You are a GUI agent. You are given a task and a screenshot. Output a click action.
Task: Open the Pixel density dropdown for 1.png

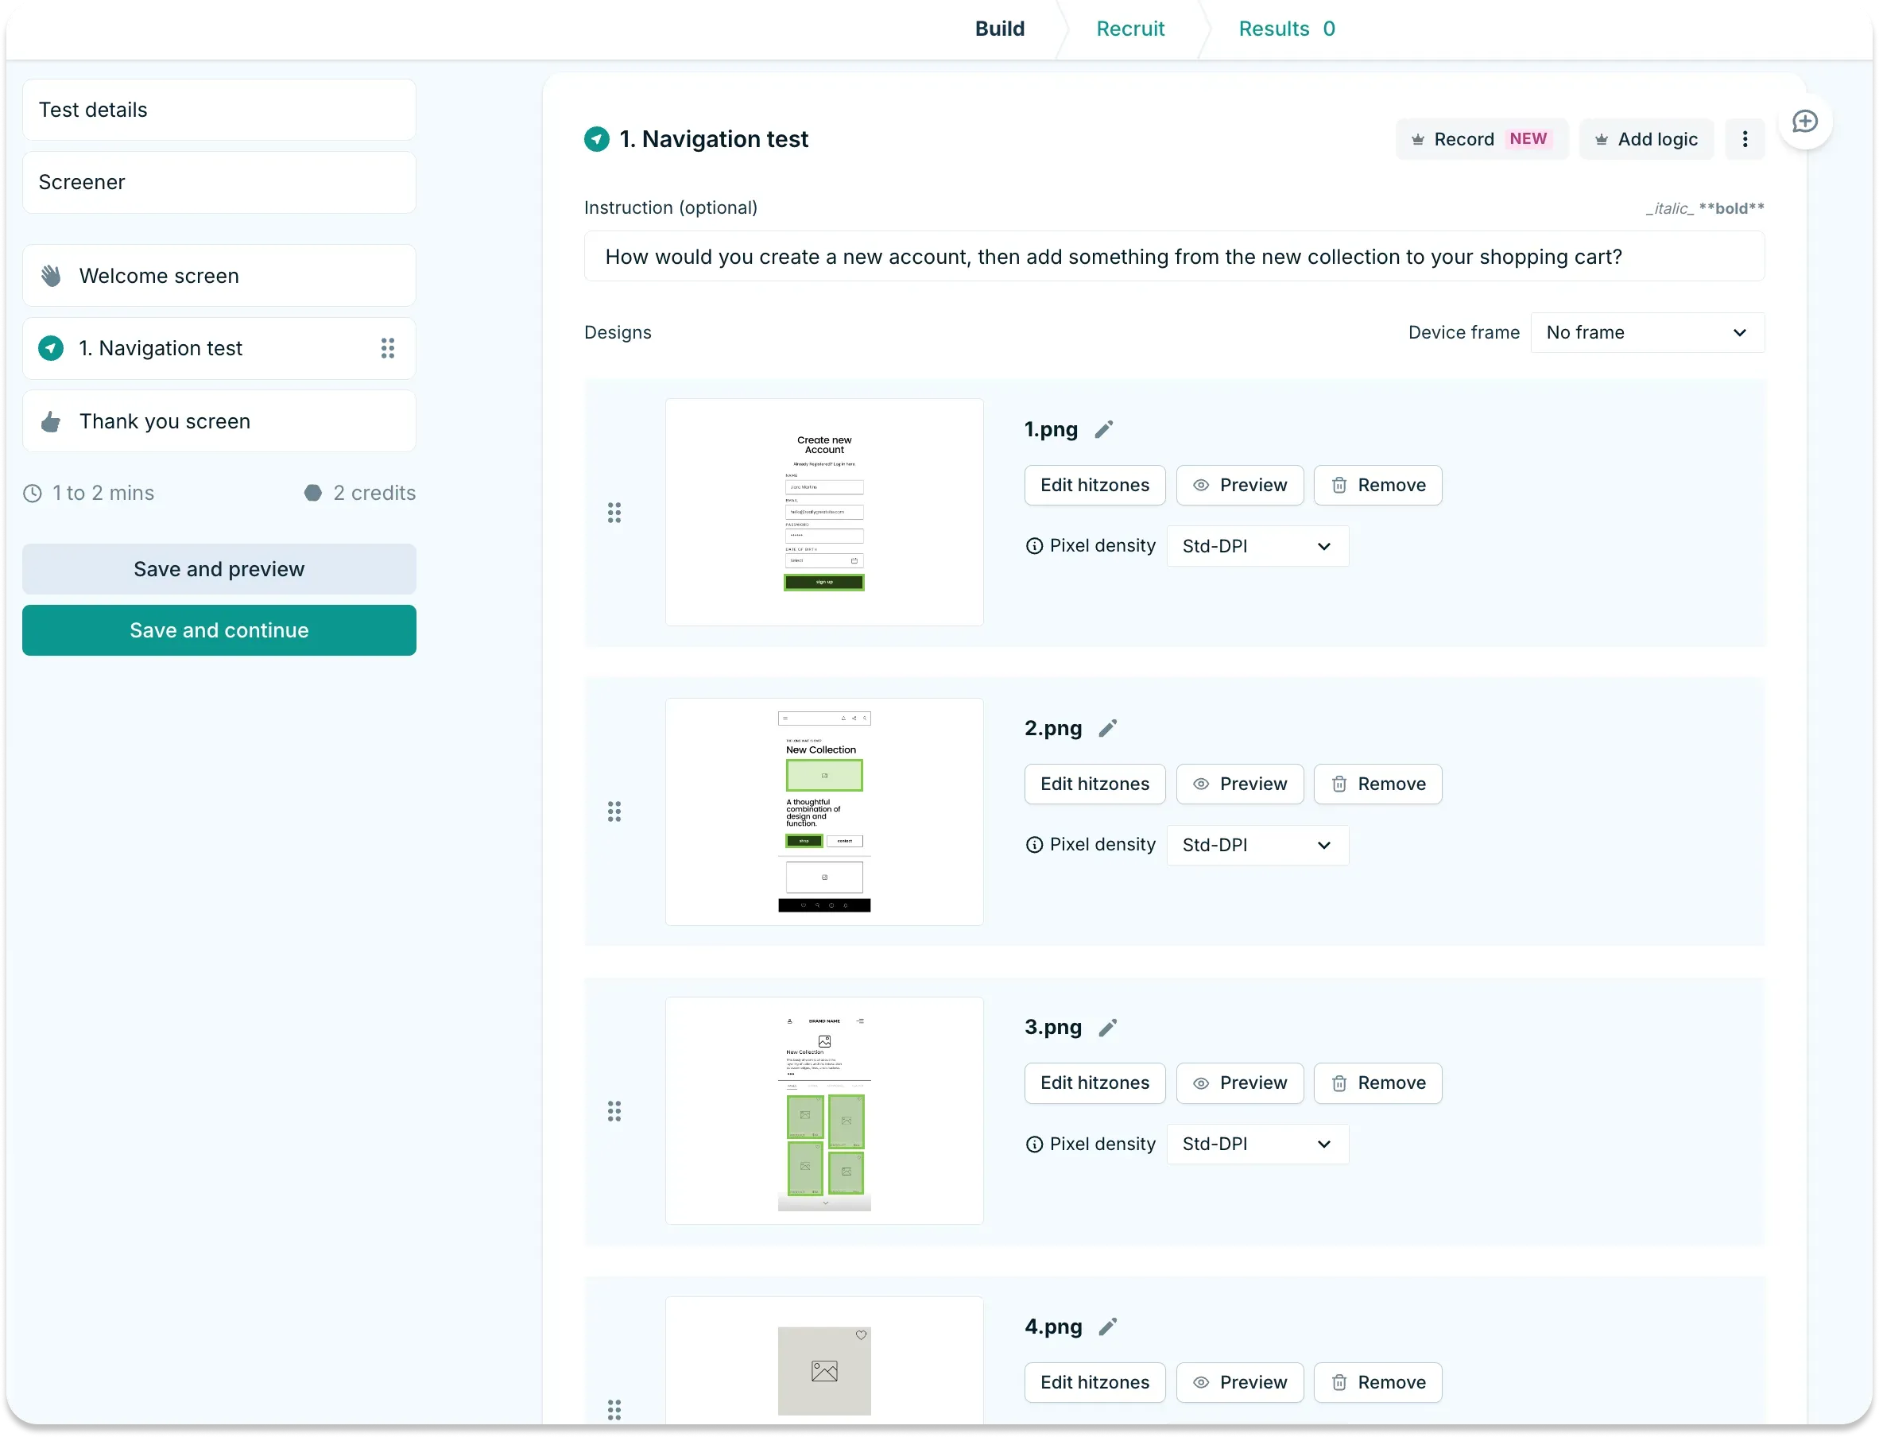click(1257, 546)
